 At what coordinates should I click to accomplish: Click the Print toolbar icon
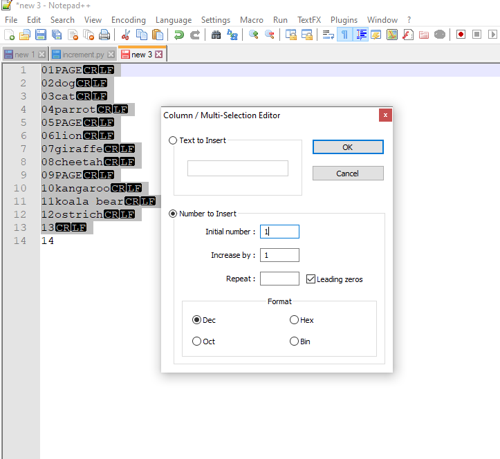pyautogui.click(x=104, y=35)
